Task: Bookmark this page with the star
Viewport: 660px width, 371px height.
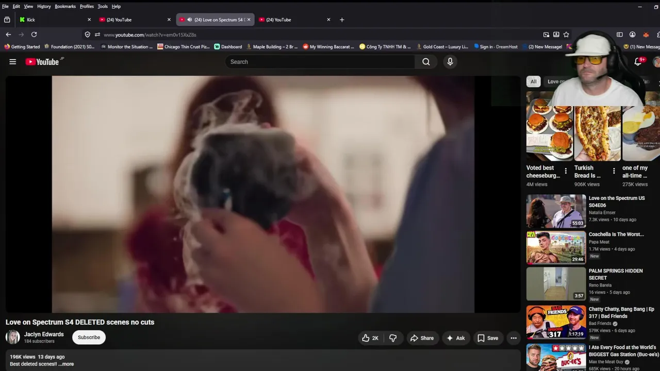Action: (566, 35)
